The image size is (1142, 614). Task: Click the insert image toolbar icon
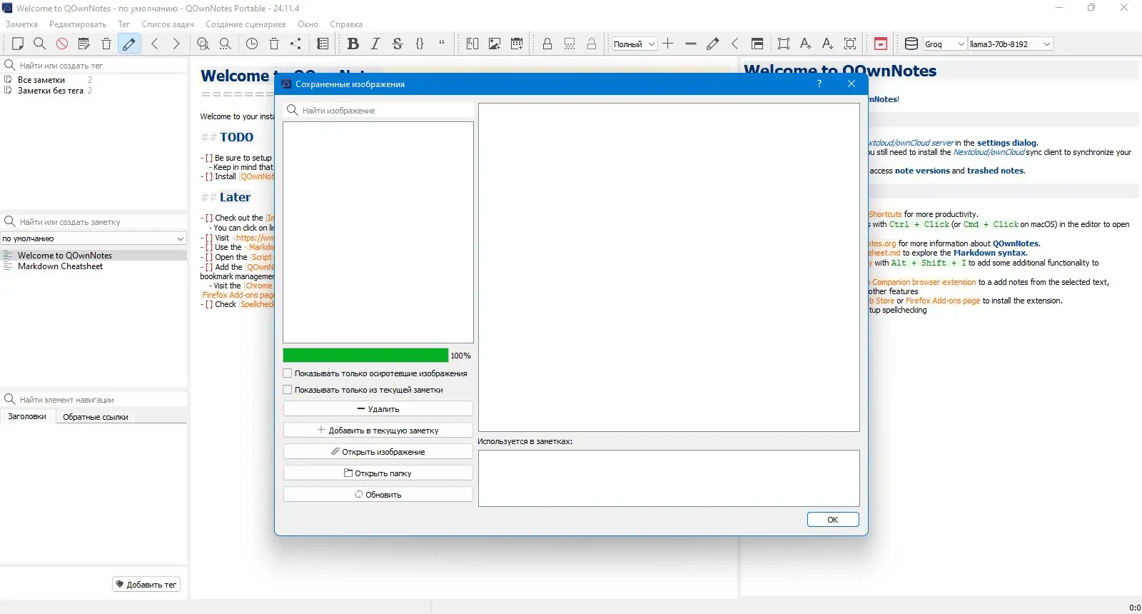(x=495, y=44)
